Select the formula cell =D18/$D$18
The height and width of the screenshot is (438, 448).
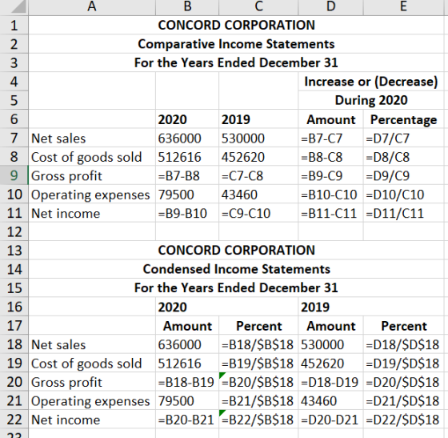403,344
